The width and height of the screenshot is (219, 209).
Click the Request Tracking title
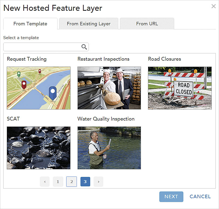coord(27,59)
